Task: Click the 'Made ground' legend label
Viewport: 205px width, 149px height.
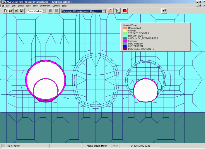Action: (x=134, y=28)
